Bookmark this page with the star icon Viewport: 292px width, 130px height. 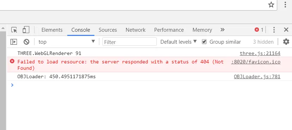[271, 5]
